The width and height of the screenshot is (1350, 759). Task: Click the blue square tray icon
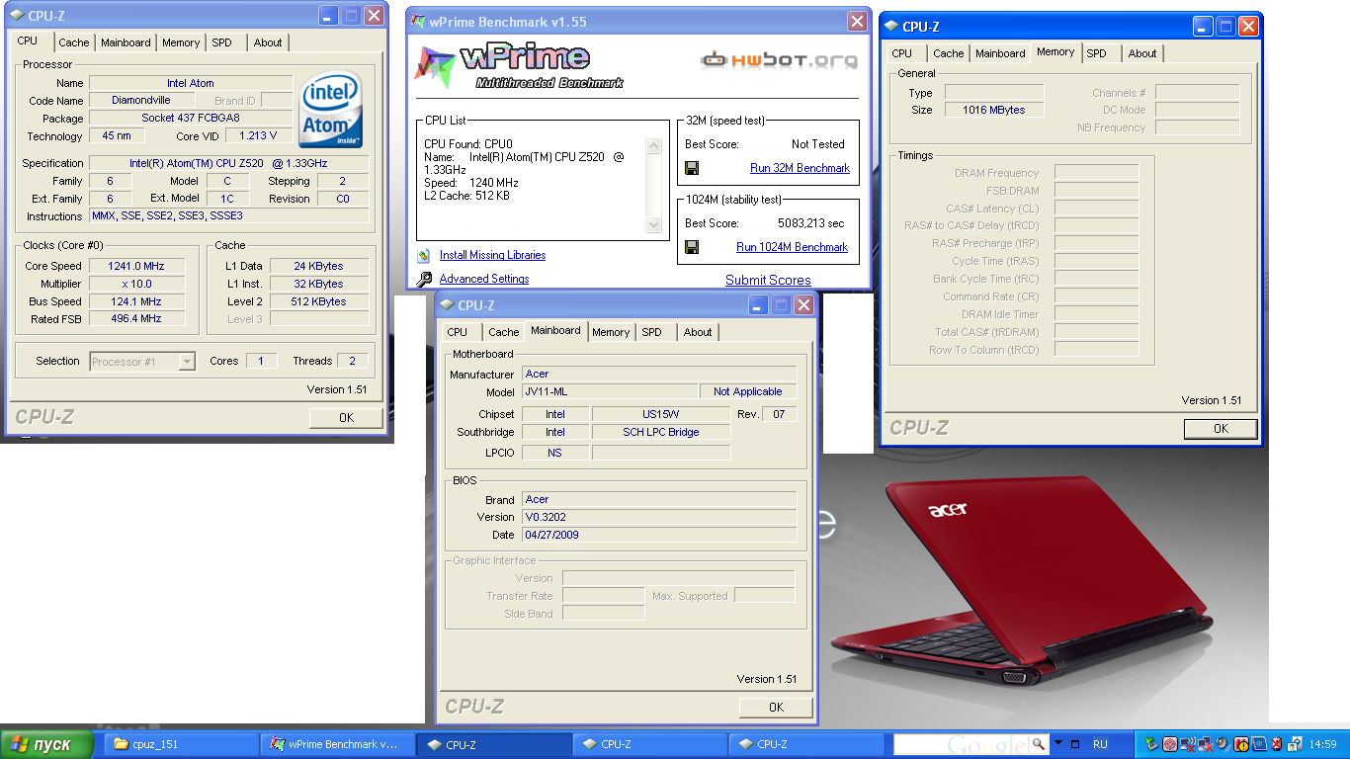(1259, 744)
